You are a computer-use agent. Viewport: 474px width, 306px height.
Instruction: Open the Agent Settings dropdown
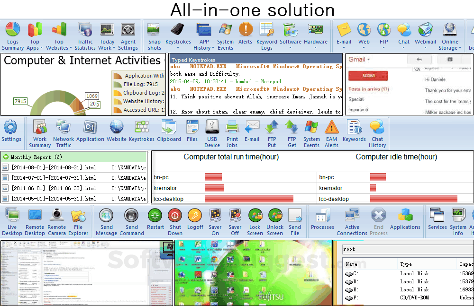point(128,35)
